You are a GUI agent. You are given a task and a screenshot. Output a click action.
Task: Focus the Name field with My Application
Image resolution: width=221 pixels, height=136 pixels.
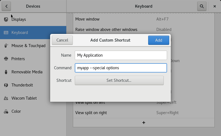point(120,55)
